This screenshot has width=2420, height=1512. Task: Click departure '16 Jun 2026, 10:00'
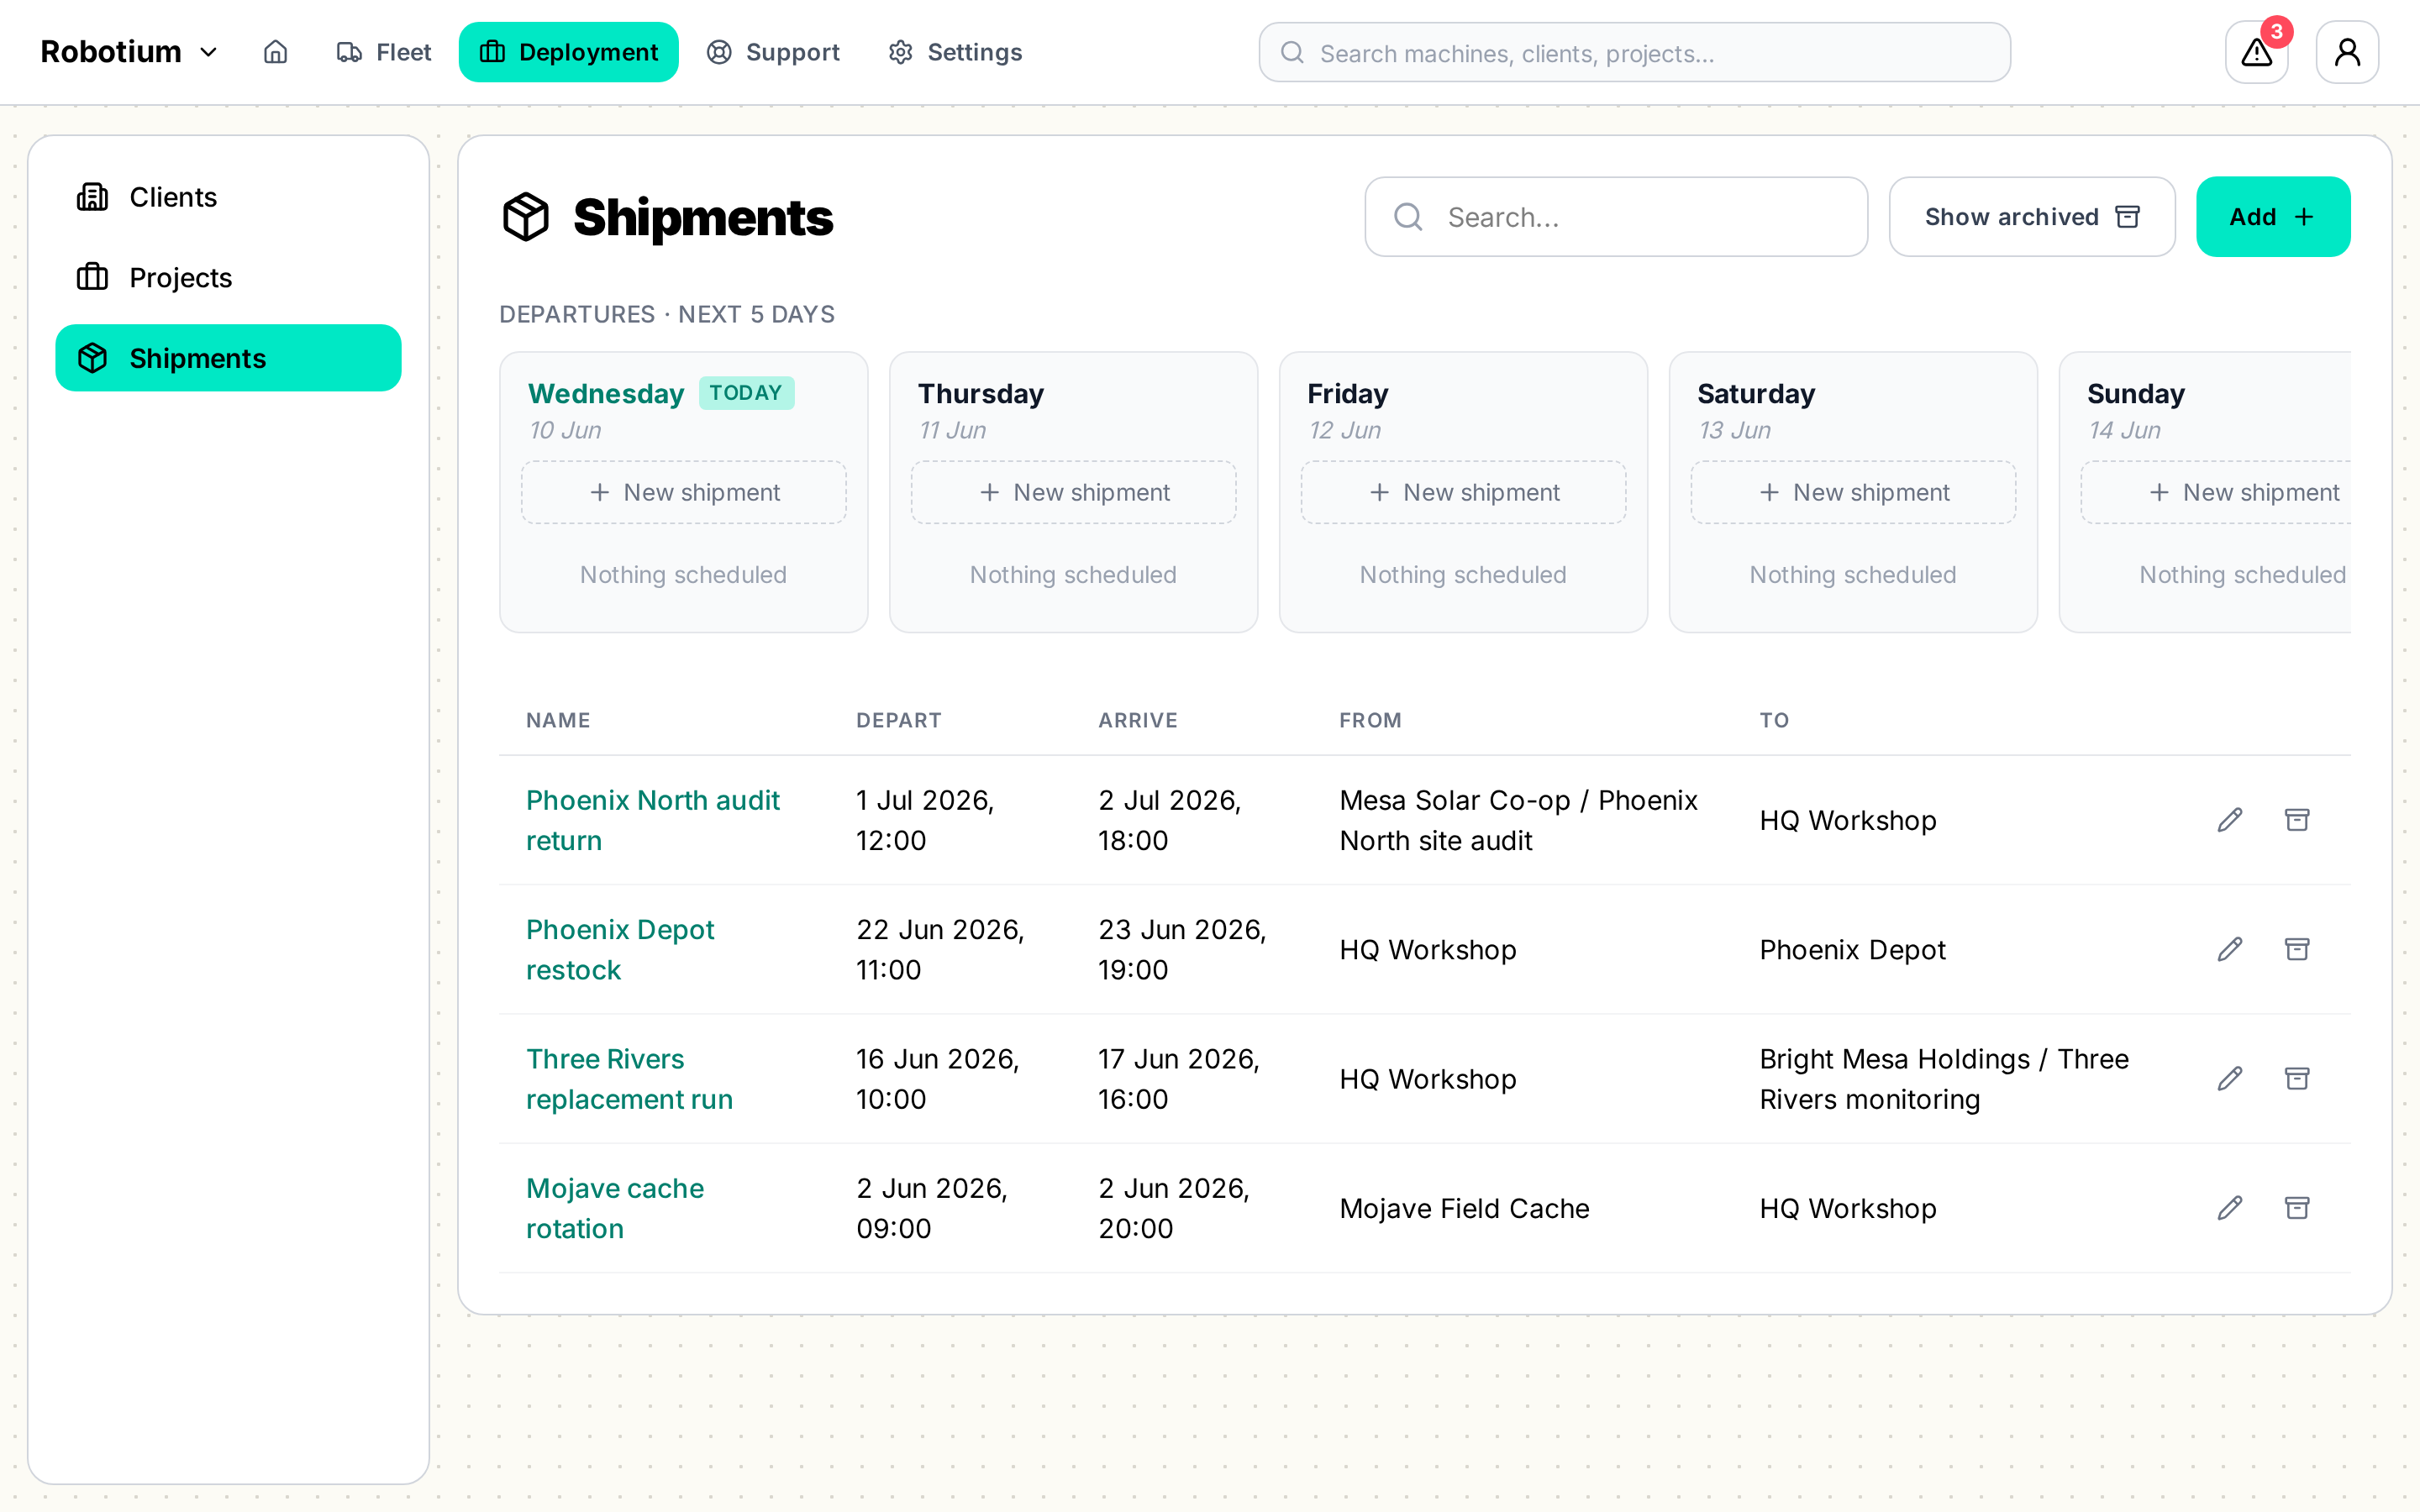coord(938,1078)
